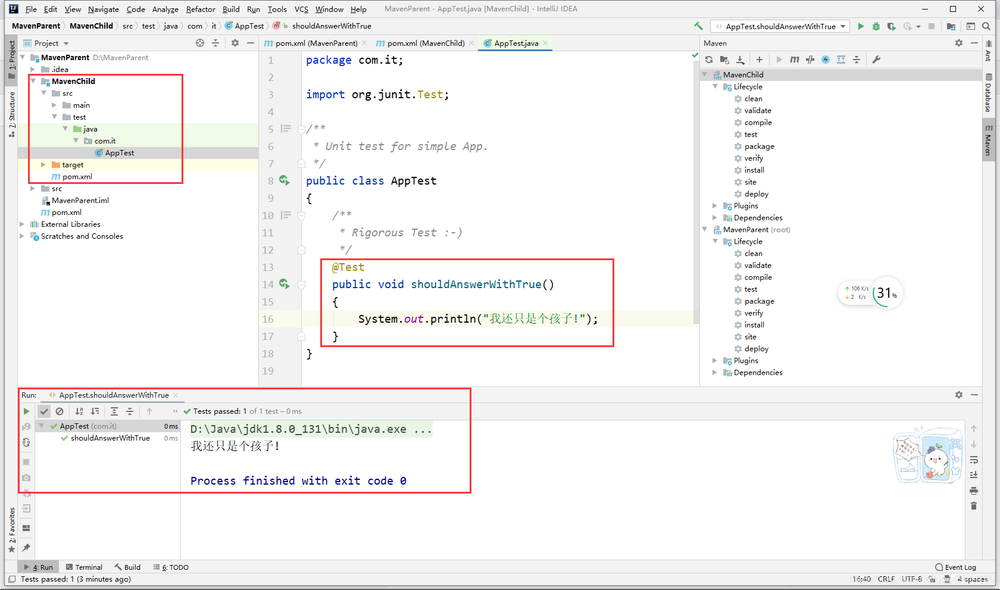Collapse all in Maven tool window toolbar
The image size is (1000, 590).
(x=857, y=60)
